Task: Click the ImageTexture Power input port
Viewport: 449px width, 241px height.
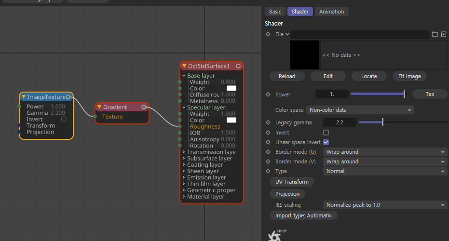Action: click(x=19, y=107)
